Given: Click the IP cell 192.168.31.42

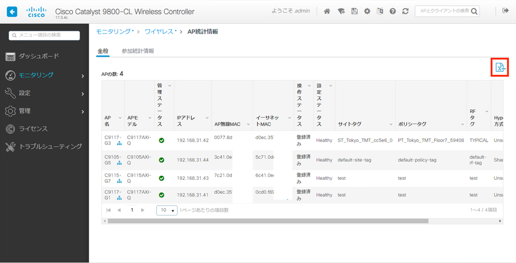Looking at the screenshot, I should point(193,140).
